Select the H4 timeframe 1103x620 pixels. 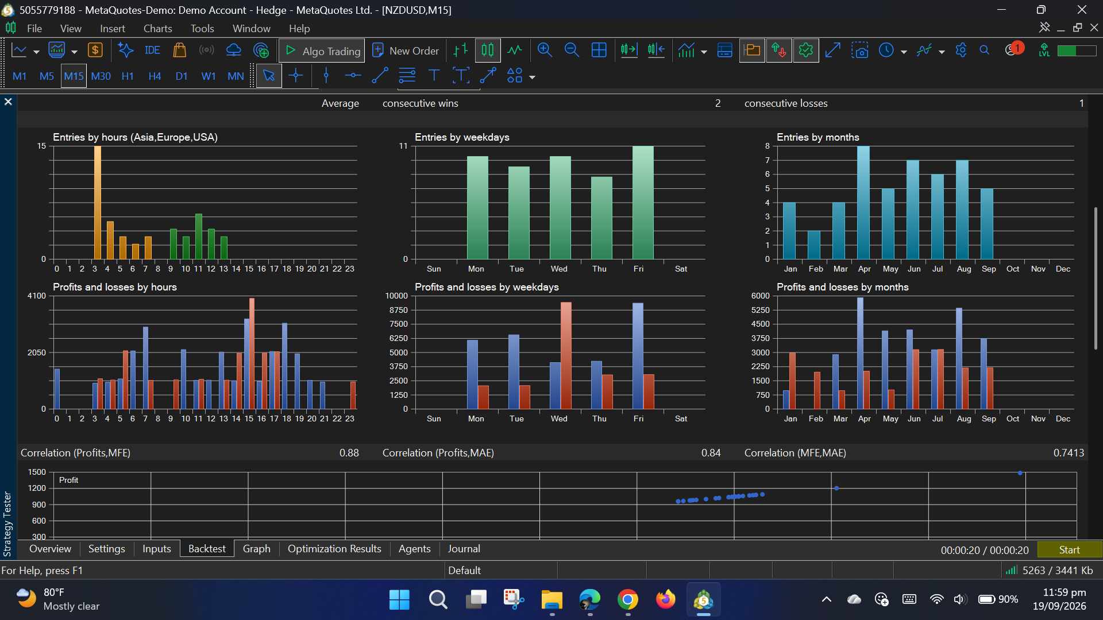click(x=155, y=76)
